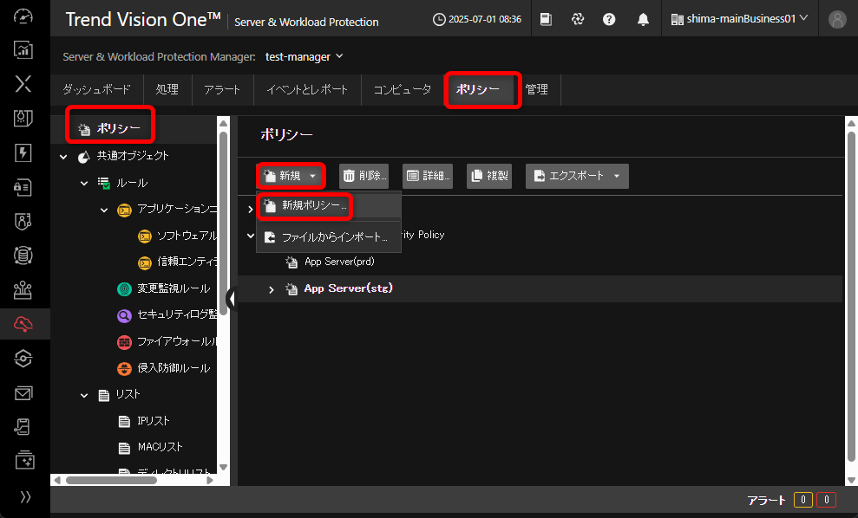
Task: Open the envelope email security sidebar icon
Action: click(23, 393)
